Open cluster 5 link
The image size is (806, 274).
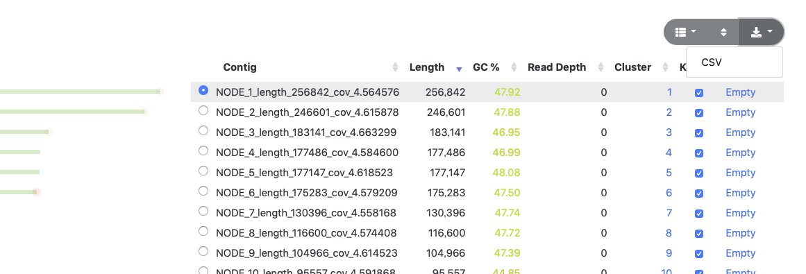tap(669, 173)
